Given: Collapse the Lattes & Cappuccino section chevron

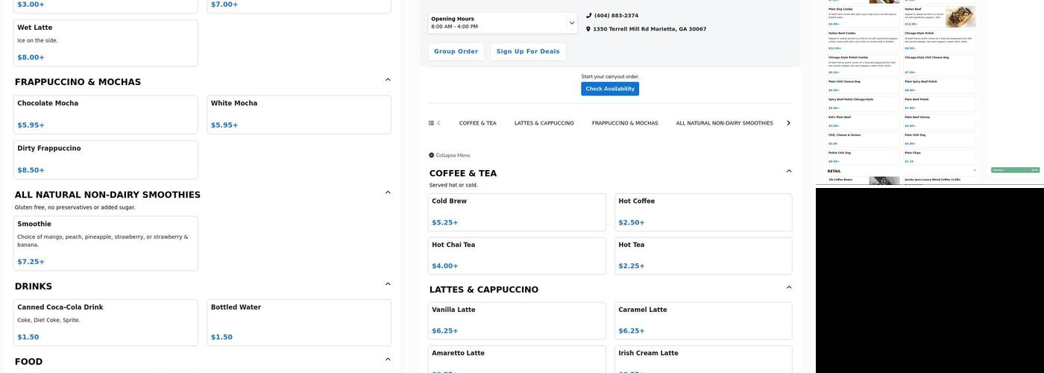Looking at the screenshot, I should pos(789,288).
